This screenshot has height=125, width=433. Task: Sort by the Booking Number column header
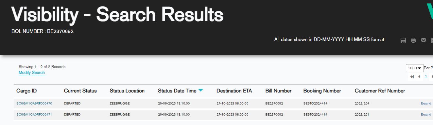click(x=322, y=91)
